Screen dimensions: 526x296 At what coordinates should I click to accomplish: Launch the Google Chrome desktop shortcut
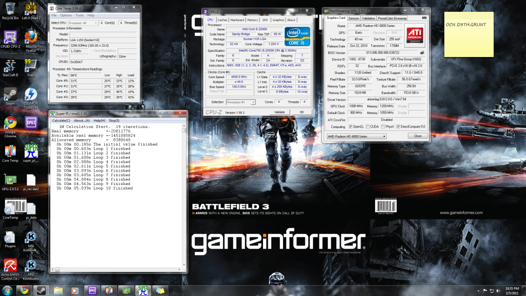[10, 127]
